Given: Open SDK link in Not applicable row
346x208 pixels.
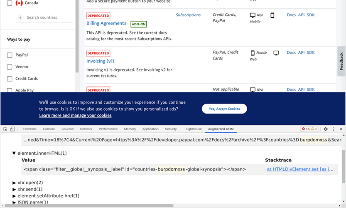Looking at the screenshot, I should 311,89.
